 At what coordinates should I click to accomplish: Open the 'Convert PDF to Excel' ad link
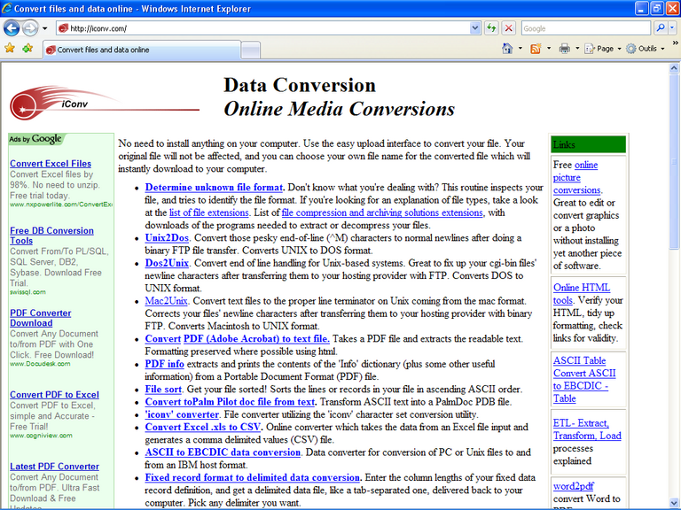tap(54, 395)
